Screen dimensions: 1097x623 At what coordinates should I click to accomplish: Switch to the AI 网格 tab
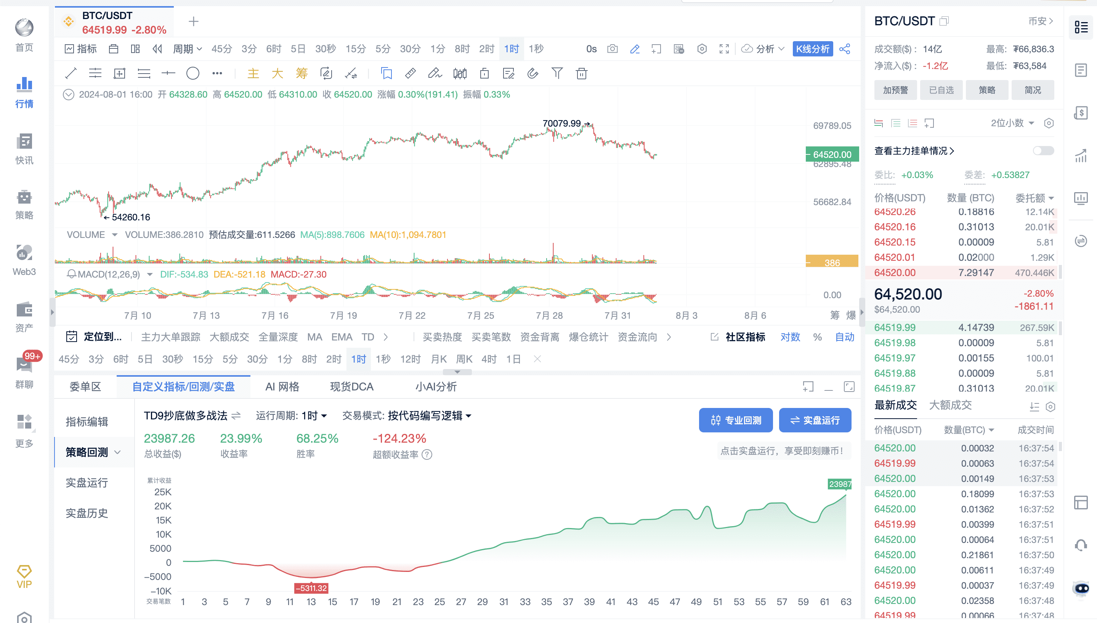click(x=282, y=387)
